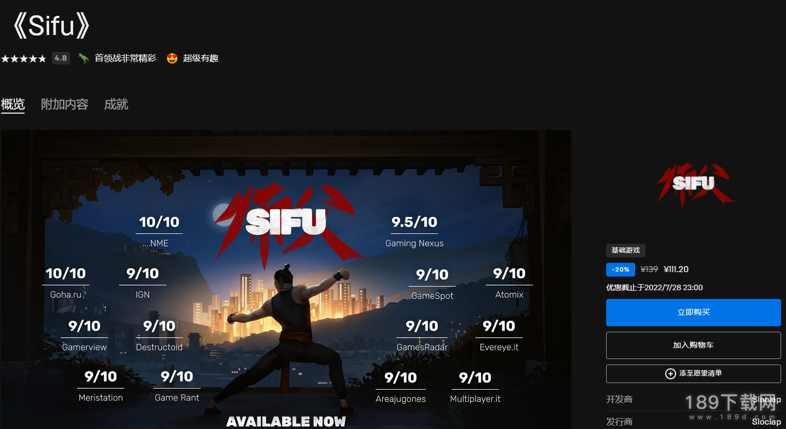
Task: Click the 《Sifu》 game title heading
Action: click(x=50, y=26)
